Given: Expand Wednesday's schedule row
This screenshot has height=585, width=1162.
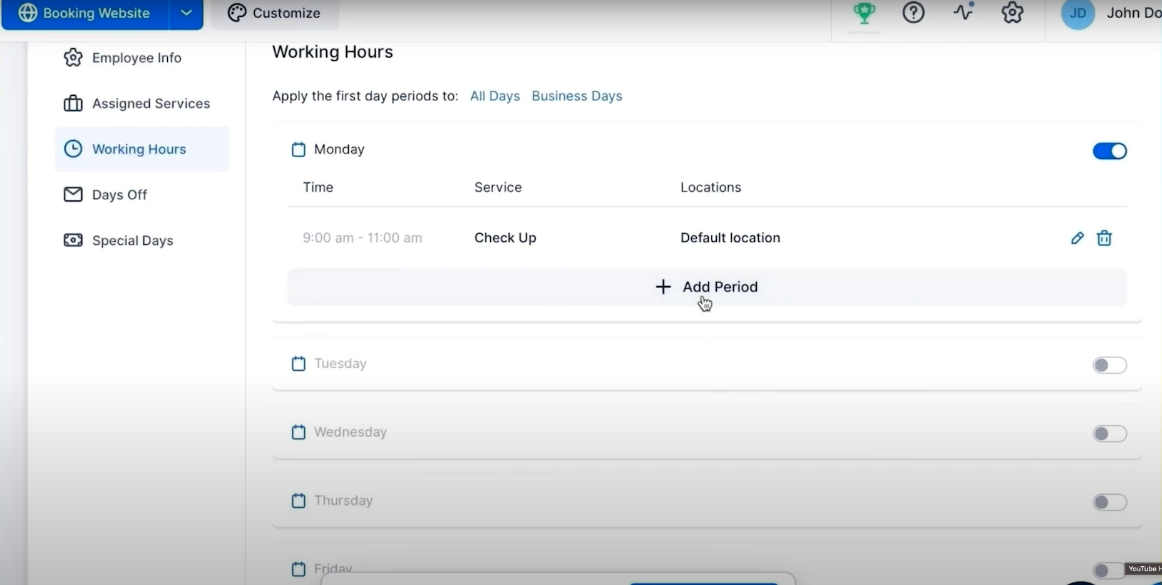Looking at the screenshot, I should click(x=351, y=432).
